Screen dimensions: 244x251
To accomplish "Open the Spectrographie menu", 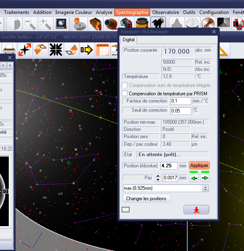I will click(x=132, y=12).
